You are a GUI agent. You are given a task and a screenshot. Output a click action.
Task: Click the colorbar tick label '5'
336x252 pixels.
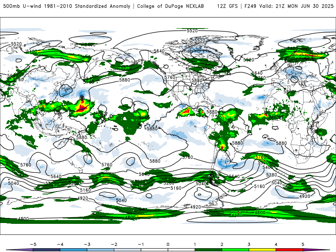click(x=303, y=244)
